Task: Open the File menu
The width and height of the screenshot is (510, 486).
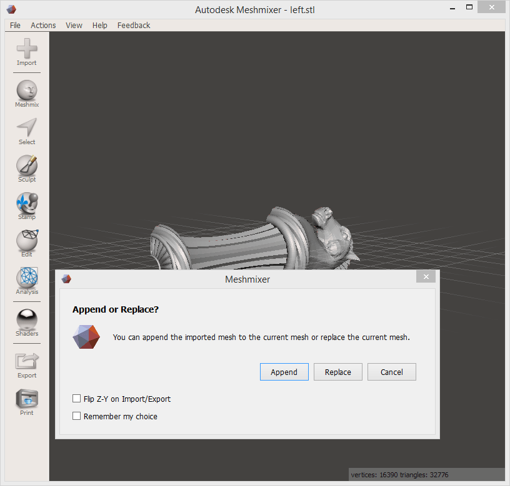Action: pyautogui.click(x=15, y=26)
